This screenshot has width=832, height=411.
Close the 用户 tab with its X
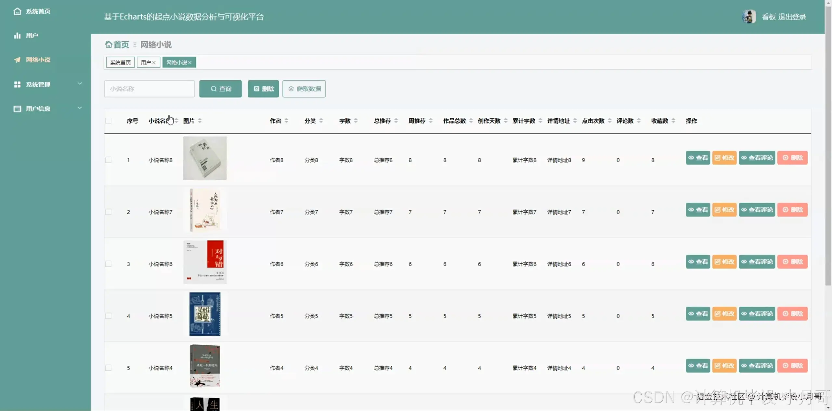[154, 63]
